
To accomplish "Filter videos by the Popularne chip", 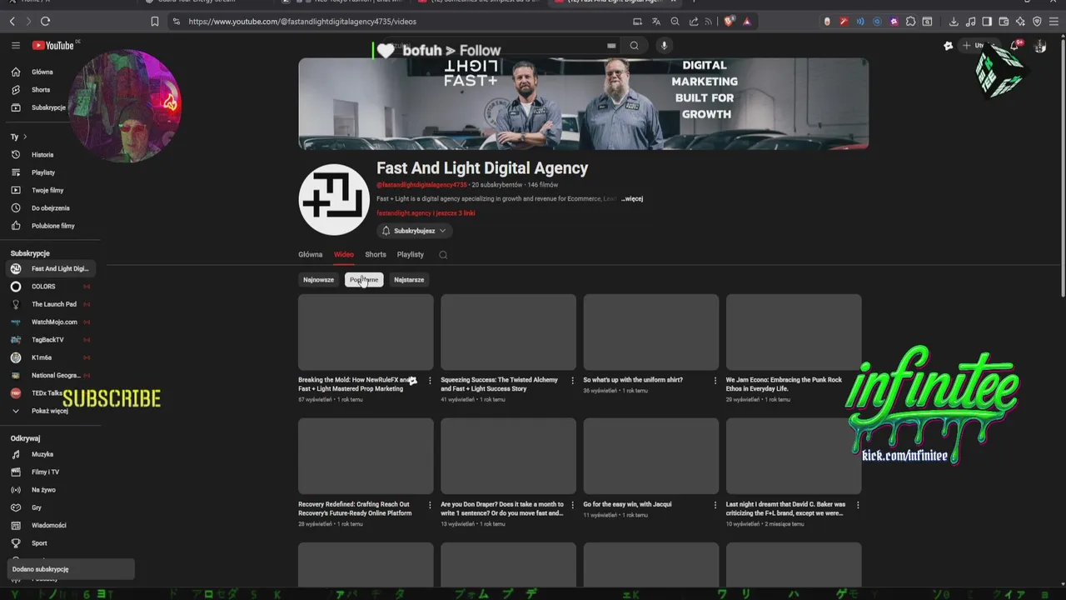I will click(x=364, y=280).
